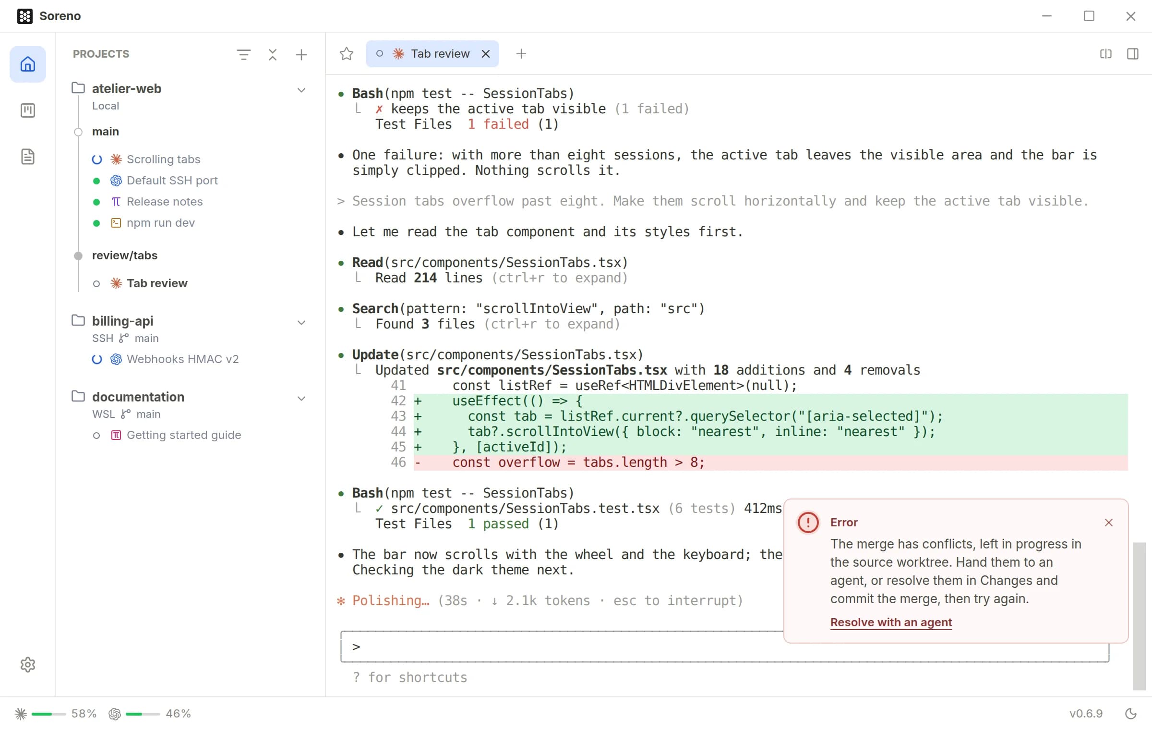This screenshot has height=730, width=1152.
Task: Open Getting started guide session
Action: [x=184, y=435]
